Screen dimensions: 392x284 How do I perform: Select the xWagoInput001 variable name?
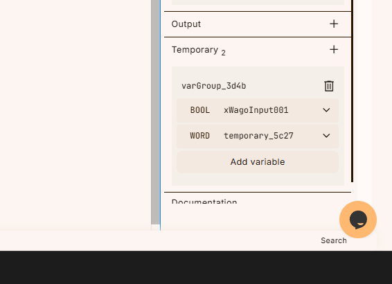pos(256,110)
